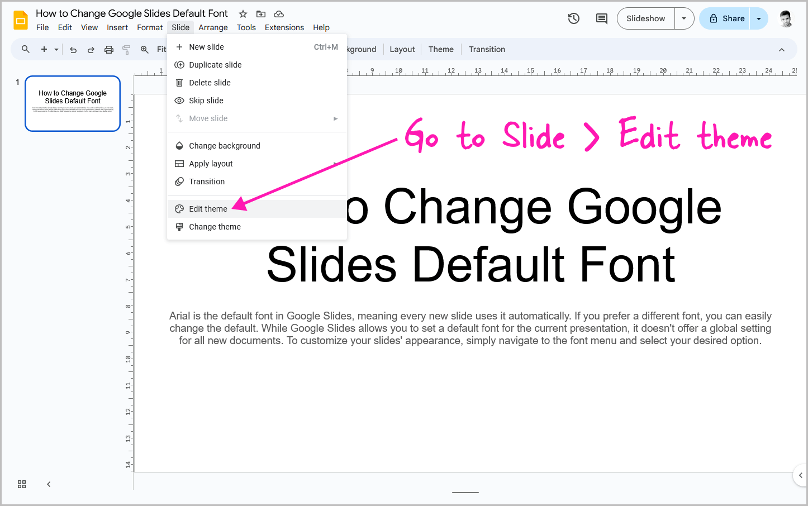Expand the Apply layout submenu
This screenshot has height=506, width=808.
click(257, 164)
